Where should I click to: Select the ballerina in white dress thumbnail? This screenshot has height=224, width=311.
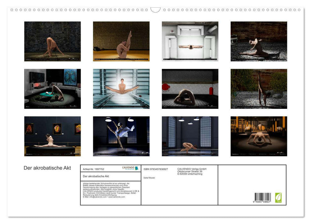coord(121,136)
